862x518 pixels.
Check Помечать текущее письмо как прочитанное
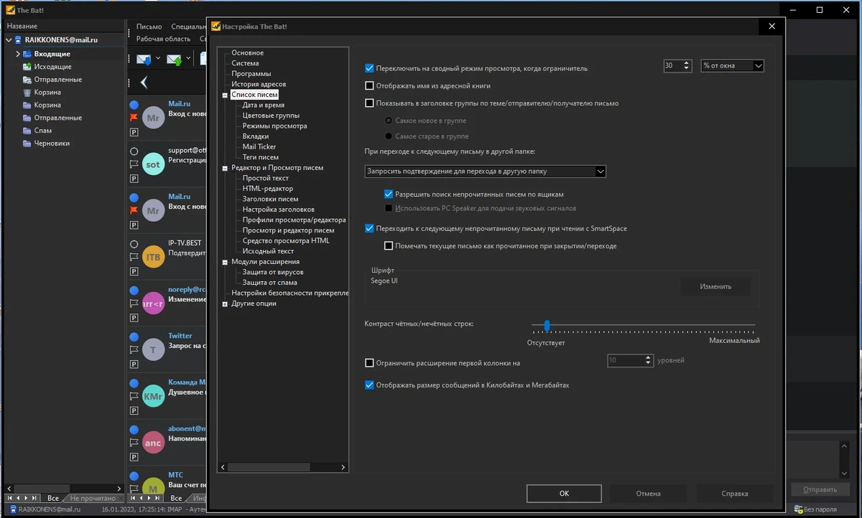(x=389, y=246)
